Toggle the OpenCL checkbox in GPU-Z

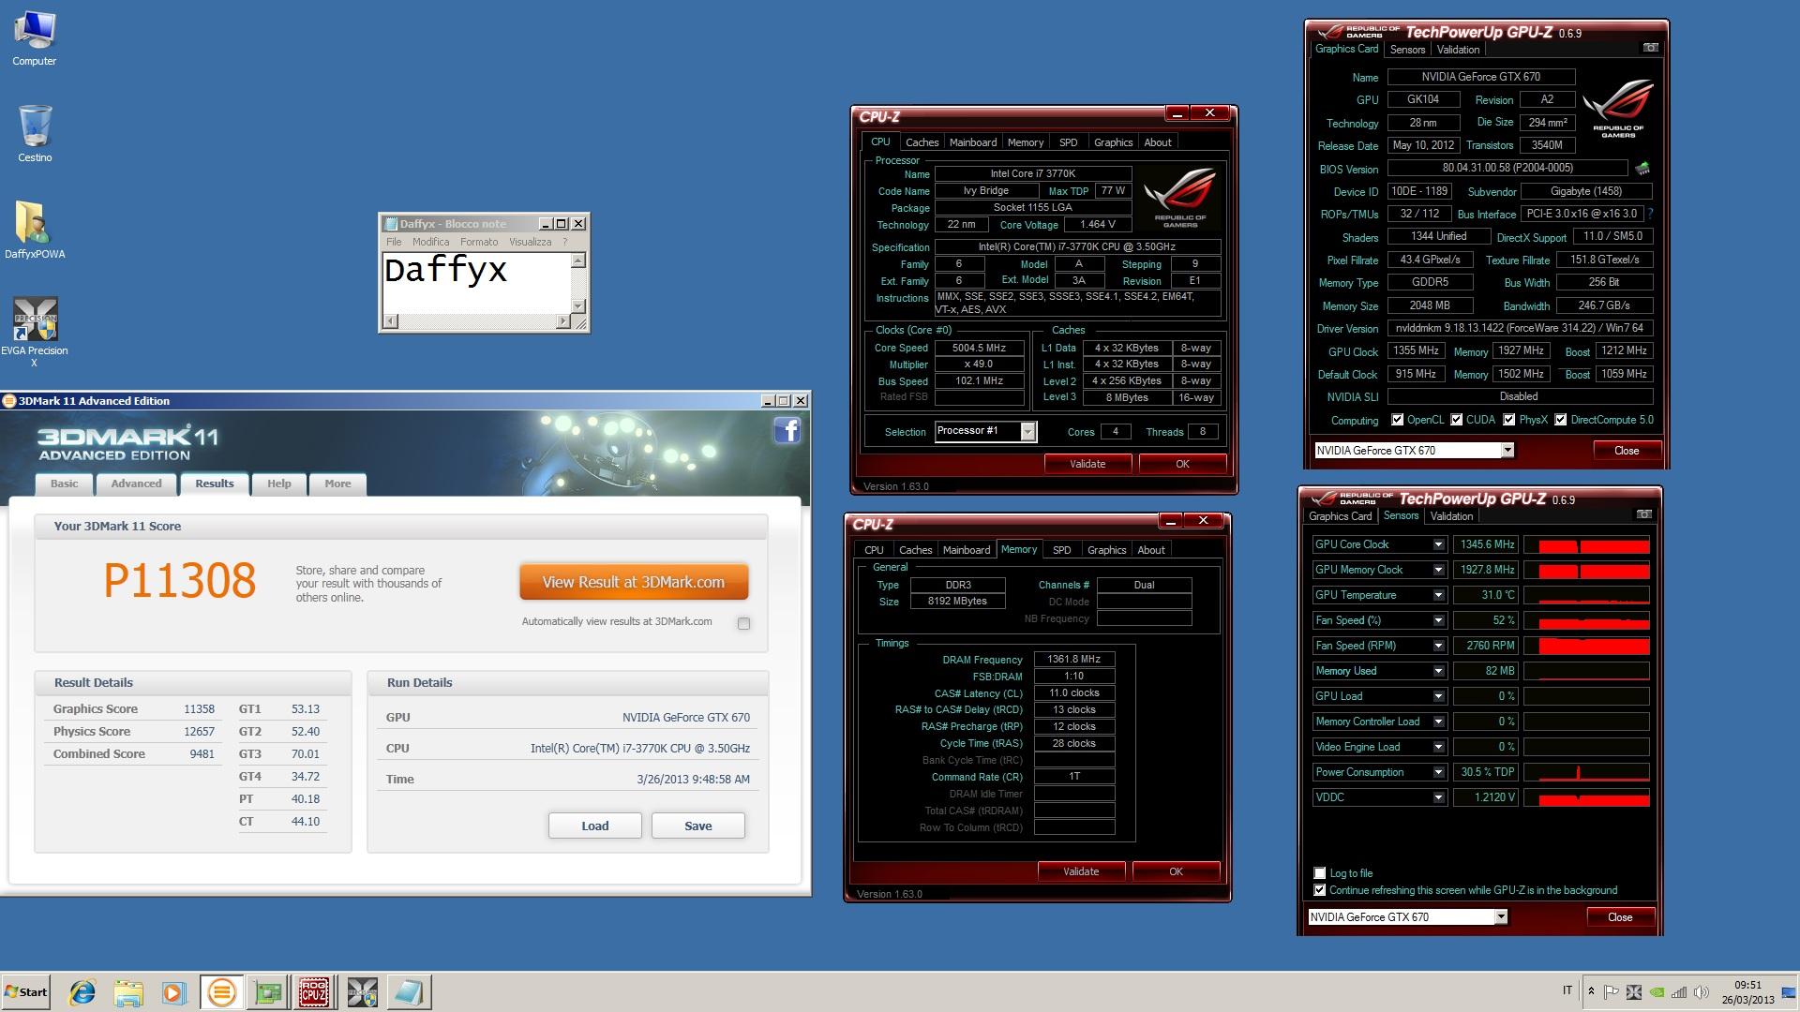[1398, 420]
